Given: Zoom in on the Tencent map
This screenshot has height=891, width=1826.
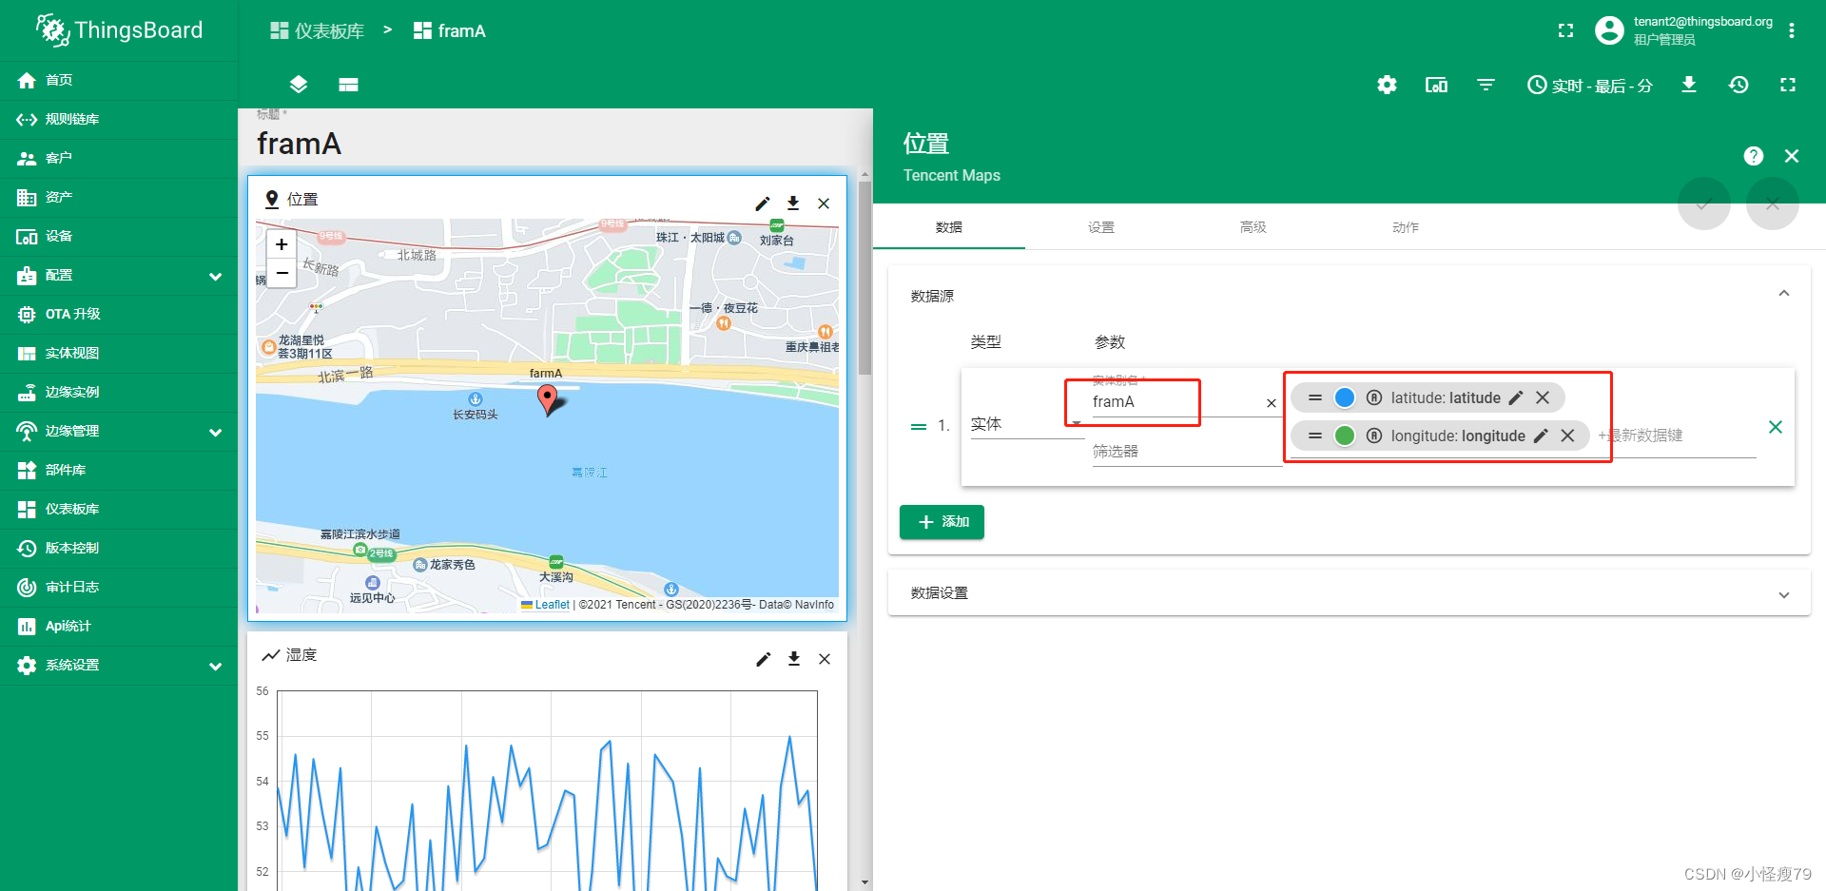Looking at the screenshot, I should pos(281,243).
